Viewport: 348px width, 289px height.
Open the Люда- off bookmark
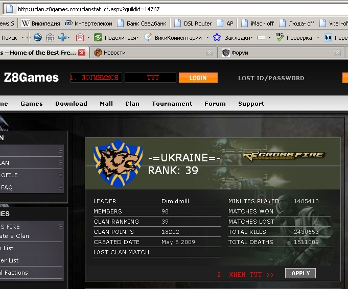pyautogui.click(x=297, y=23)
